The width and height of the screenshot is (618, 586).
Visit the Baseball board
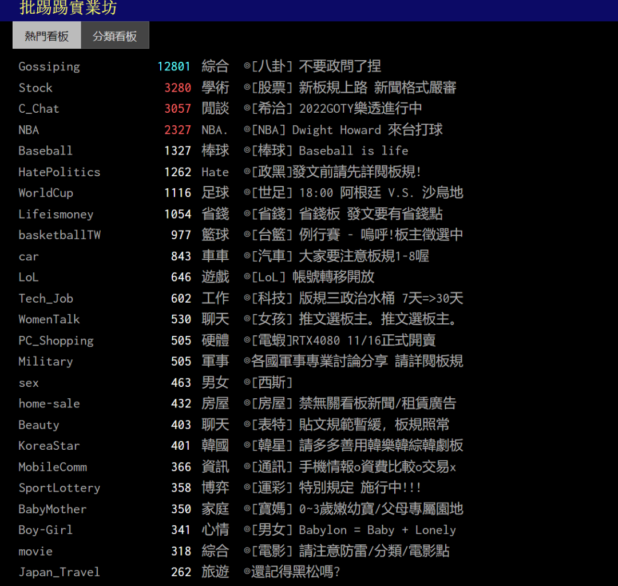[x=45, y=151]
